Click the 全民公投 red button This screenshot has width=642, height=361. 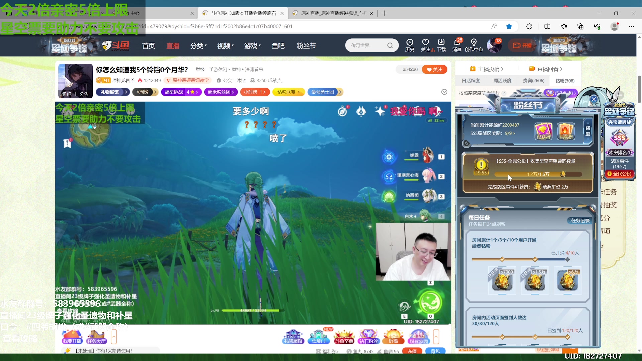coord(619,174)
